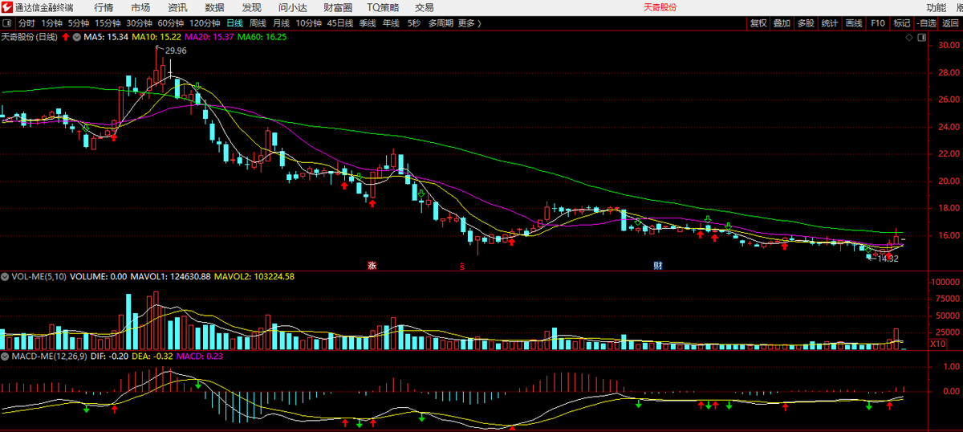Click the 14.32 low price label
The height and width of the screenshot is (432, 963).
(x=887, y=259)
